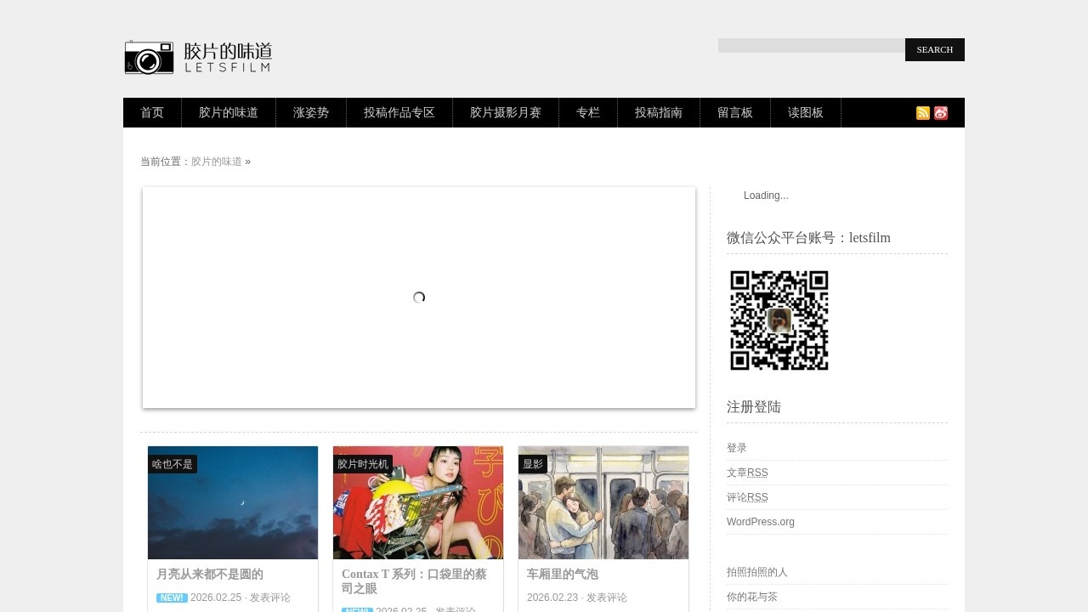Open the 首页 menu item
This screenshot has height=612, width=1088.
point(152,112)
